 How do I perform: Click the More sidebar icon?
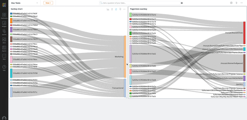pos(4,57)
